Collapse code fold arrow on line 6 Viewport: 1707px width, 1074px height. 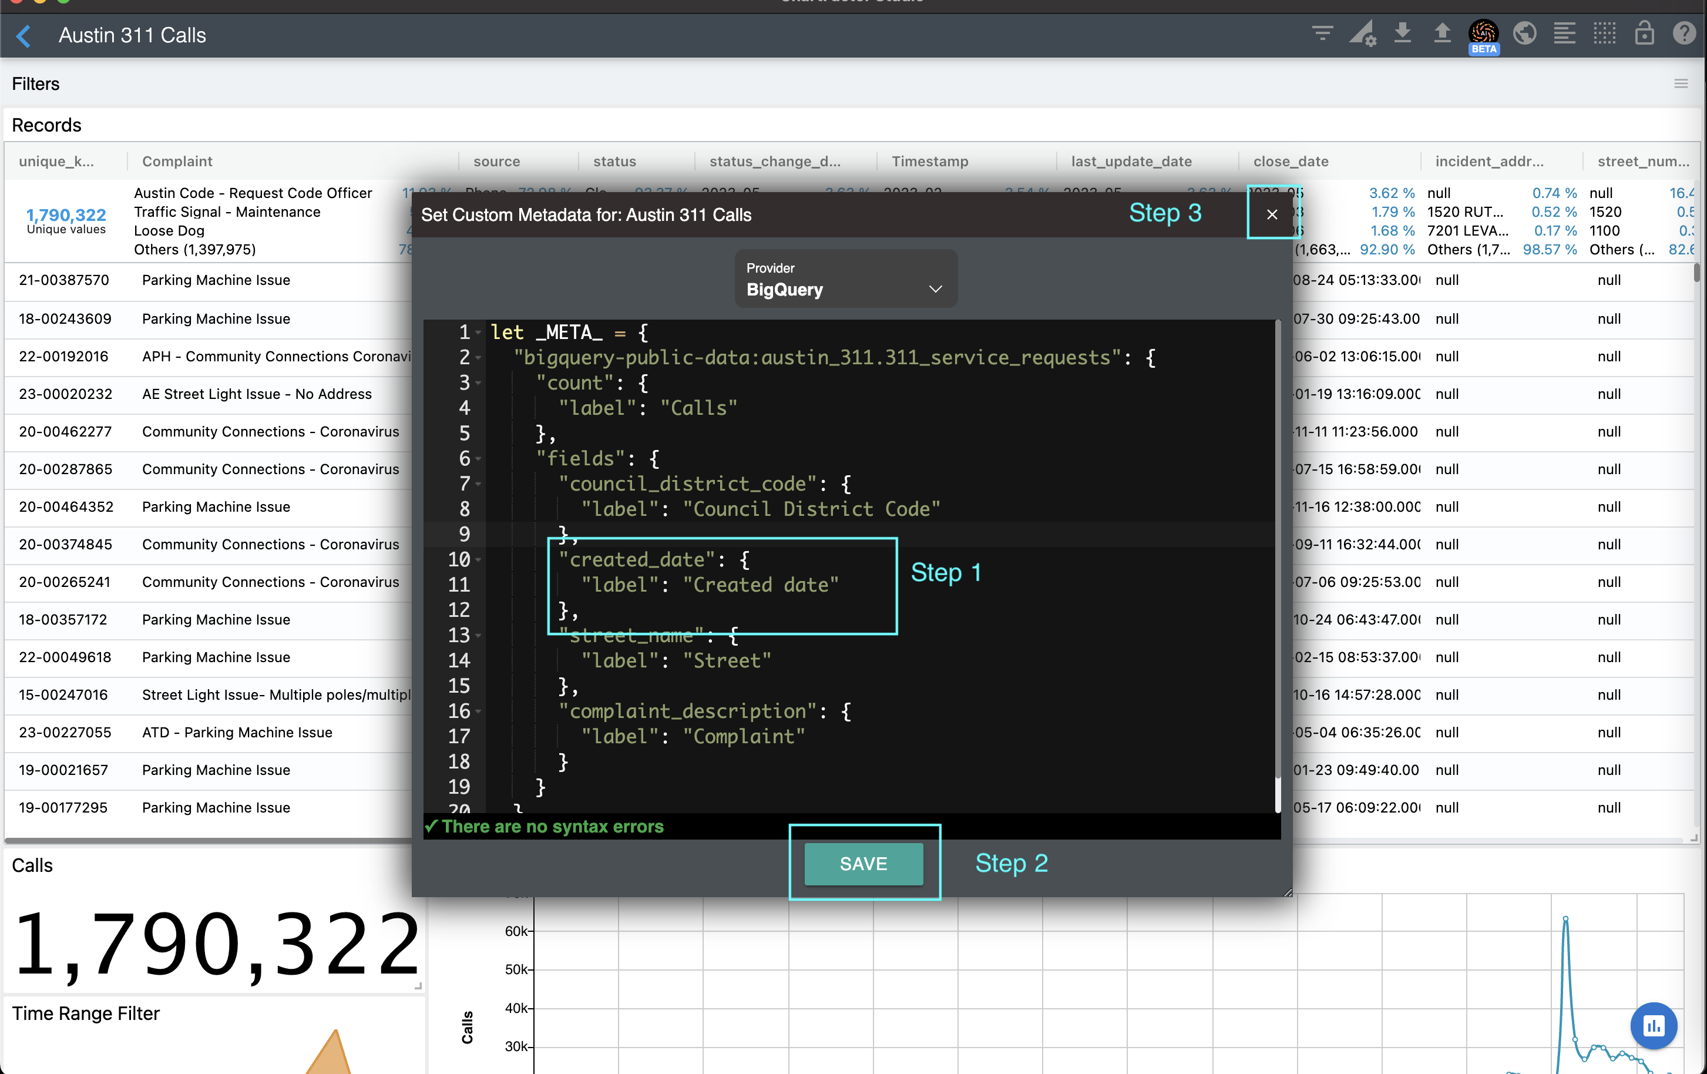pos(479,459)
